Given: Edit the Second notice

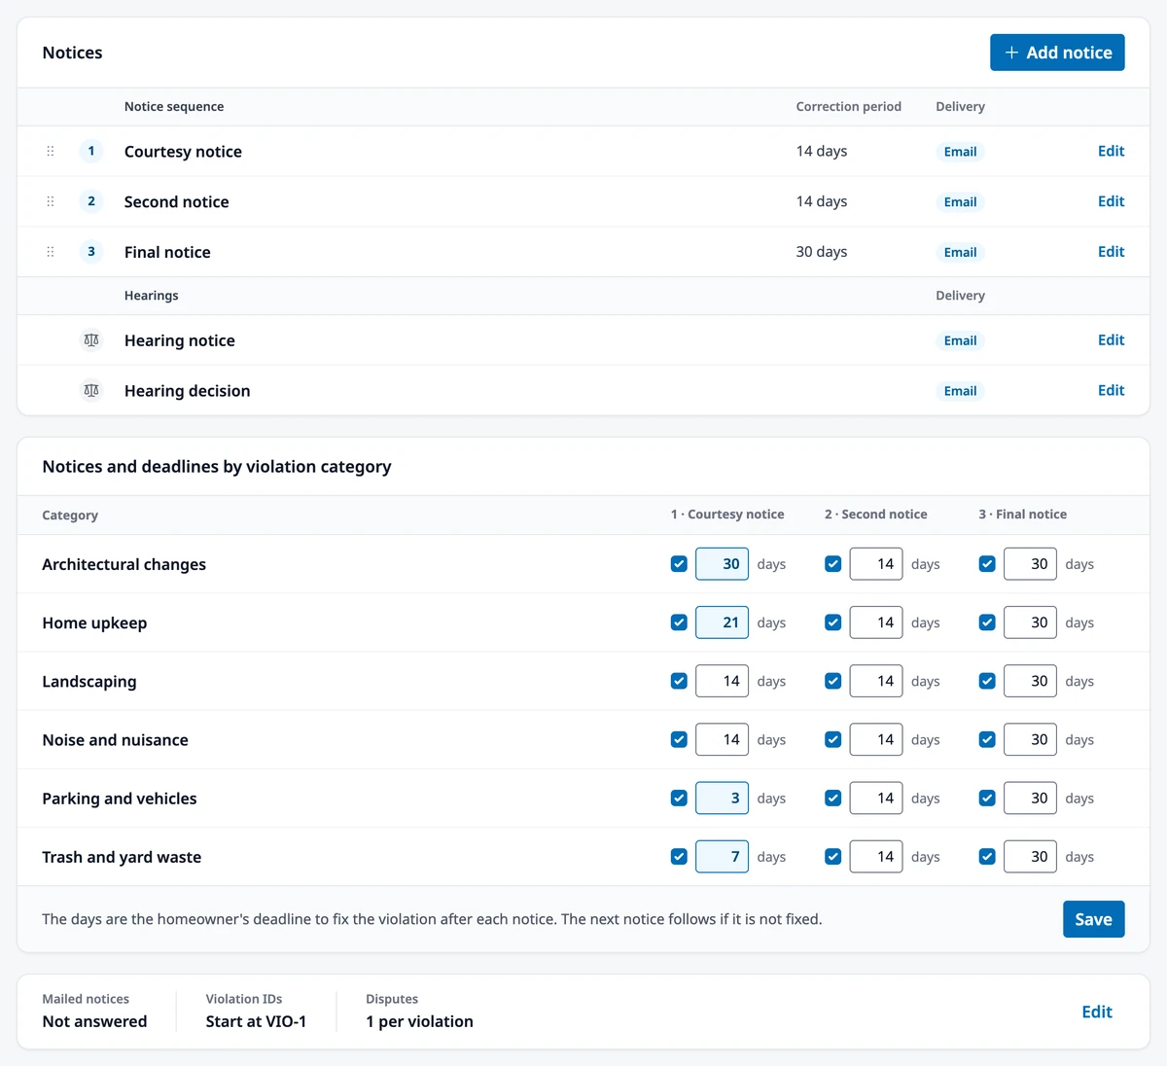Looking at the screenshot, I should tap(1111, 201).
